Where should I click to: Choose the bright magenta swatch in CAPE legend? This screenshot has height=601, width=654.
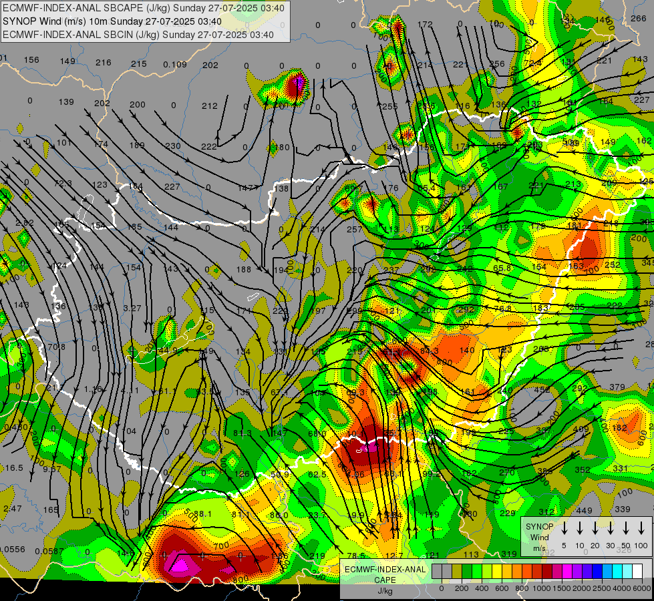[567, 572]
